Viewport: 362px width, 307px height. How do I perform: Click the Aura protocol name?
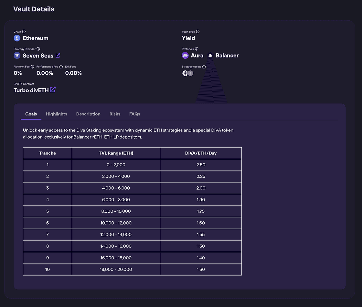197,55
